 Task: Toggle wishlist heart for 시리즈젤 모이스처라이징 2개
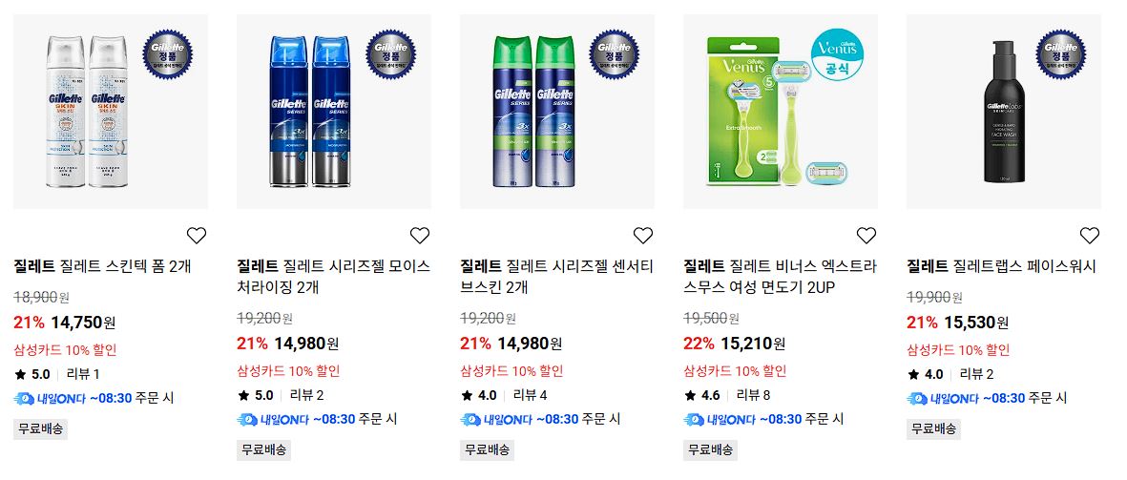tap(420, 235)
